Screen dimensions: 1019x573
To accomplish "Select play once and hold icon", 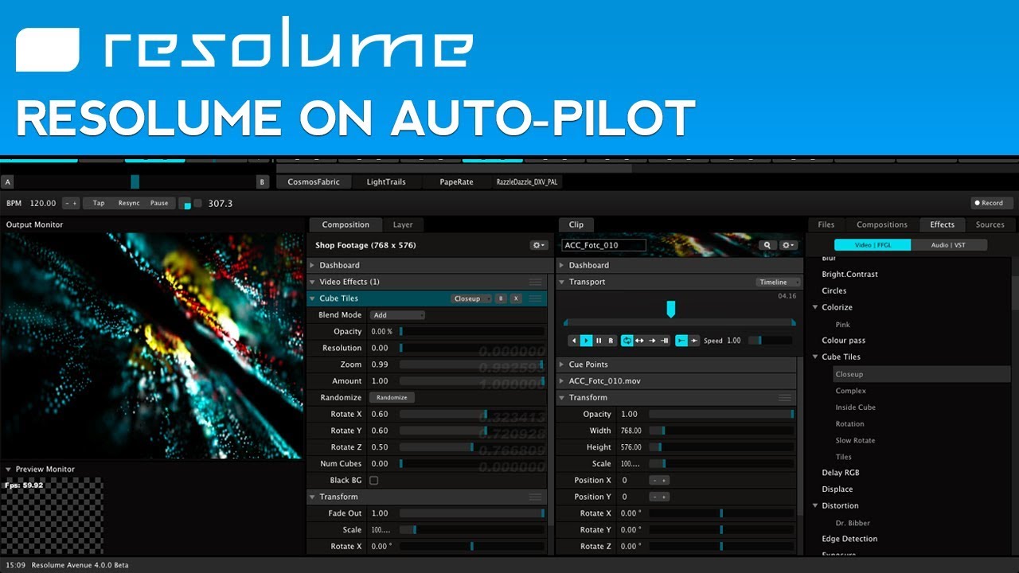I will (x=665, y=341).
